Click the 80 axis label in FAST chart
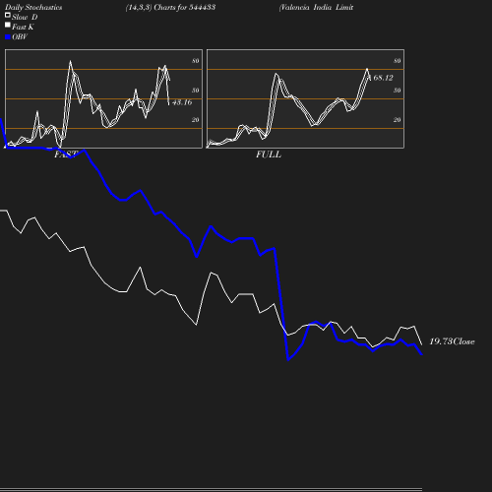The image size is (492, 492). 196,61
